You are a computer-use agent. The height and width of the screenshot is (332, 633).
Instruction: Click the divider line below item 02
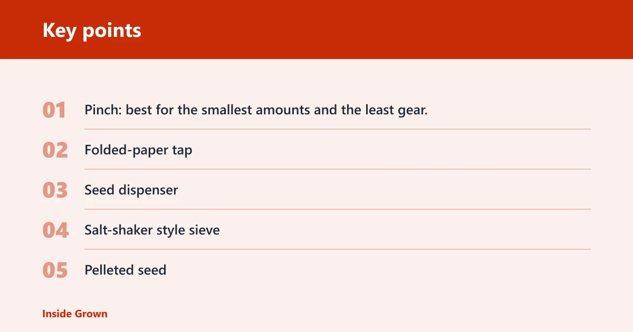338,169
